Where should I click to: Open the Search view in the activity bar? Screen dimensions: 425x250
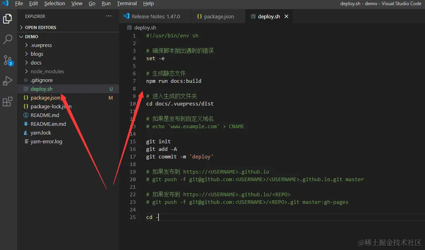tap(7, 39)
